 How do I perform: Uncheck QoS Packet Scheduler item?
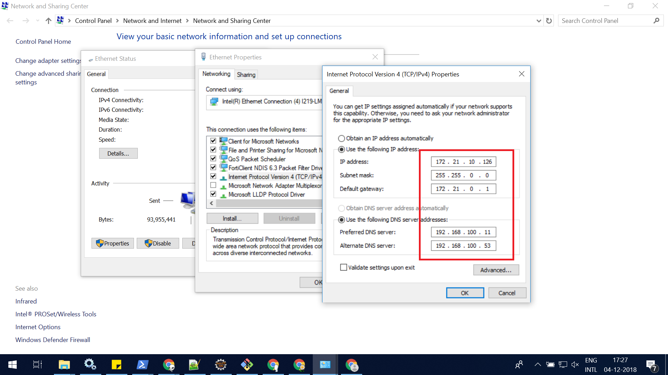(x=213, y=159)
